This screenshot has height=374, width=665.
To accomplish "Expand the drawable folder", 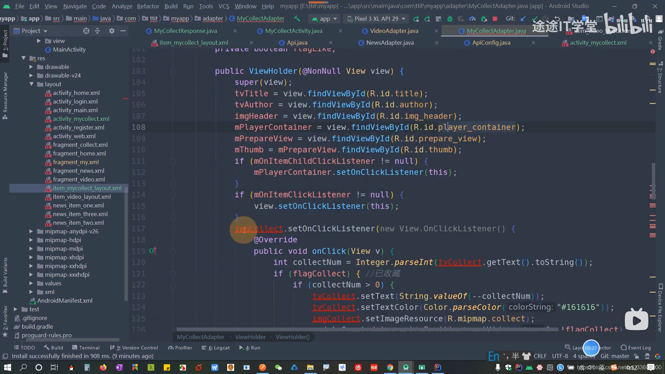I will (x=31, y=67).
